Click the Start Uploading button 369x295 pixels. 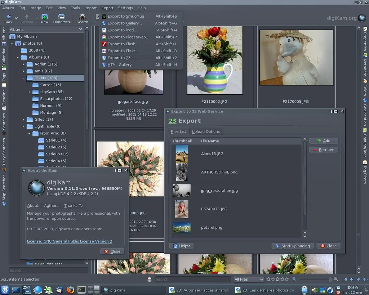[293, 246]
